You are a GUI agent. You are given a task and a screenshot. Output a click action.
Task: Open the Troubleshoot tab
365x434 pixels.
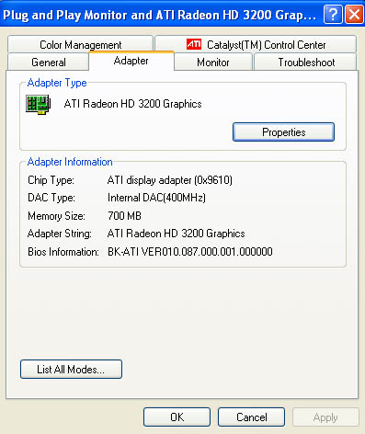tap(306, 63)
